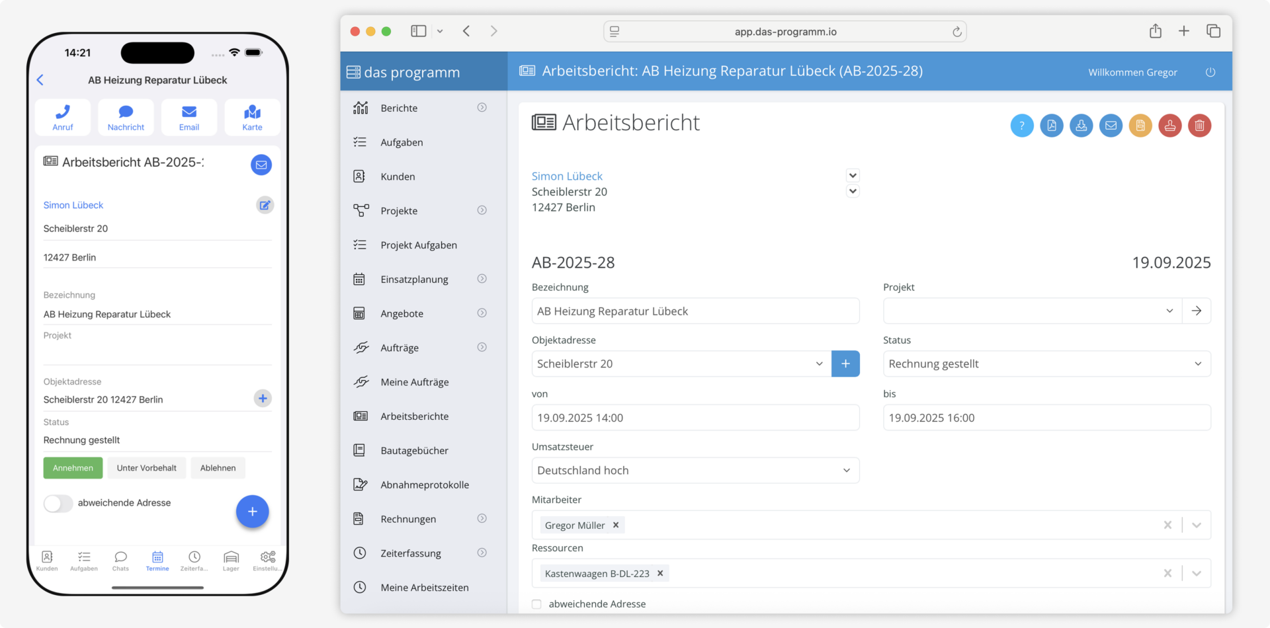The width and height of the screenshot is (1270, 628).
Task: Check the abweichende Adresse checkbox
Action: pos(536,604)
